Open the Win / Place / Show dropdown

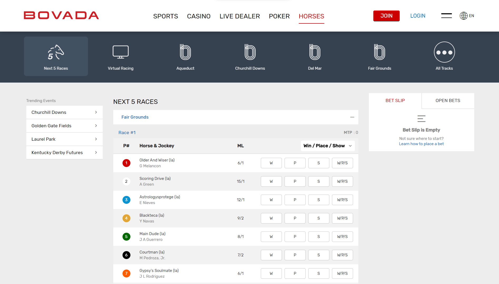click(x=327, y=146)
